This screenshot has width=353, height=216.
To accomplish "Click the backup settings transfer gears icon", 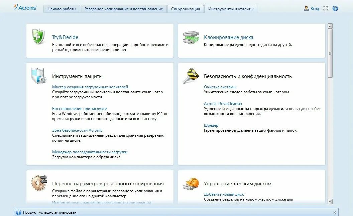I will (x=39, y=183).
